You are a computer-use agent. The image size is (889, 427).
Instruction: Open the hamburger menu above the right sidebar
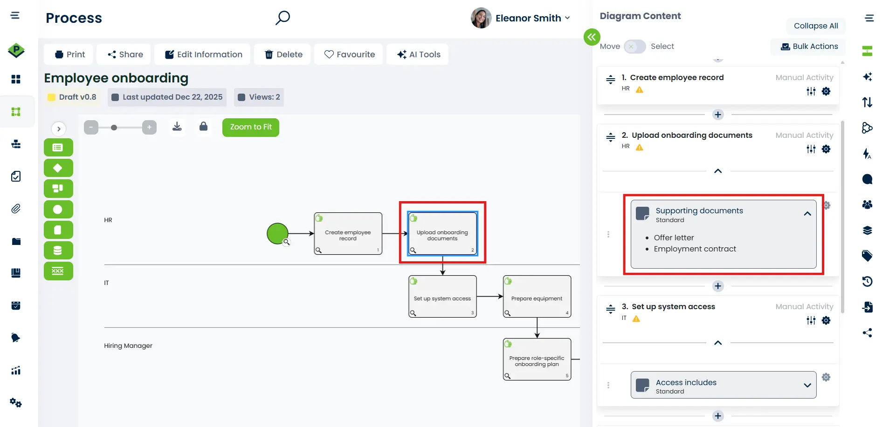[x=869, y=18]
